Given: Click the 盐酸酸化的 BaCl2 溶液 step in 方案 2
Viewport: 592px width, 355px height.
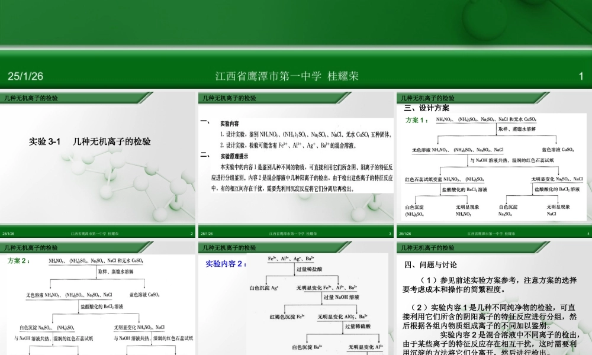Looking at the screenshot, I should (102, 306).
